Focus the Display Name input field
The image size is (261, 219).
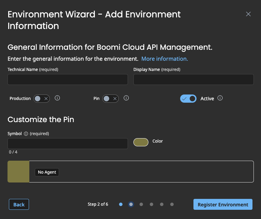pyautogui.click(x=193, y=79)
